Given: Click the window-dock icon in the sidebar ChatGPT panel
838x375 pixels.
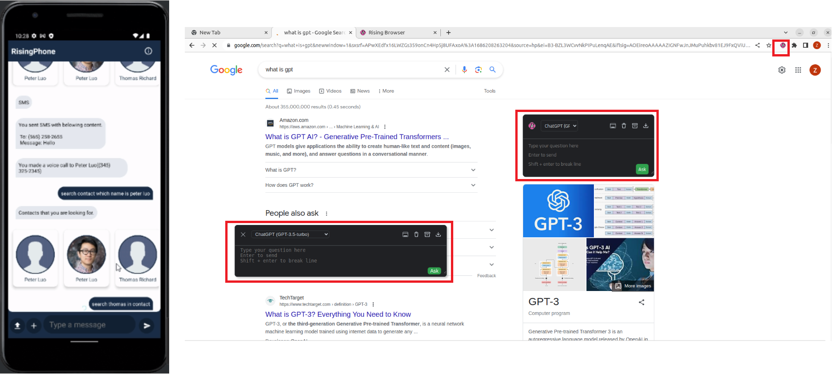Looking at the screenshot, I should pyautogui.click(x=613, y=126).
